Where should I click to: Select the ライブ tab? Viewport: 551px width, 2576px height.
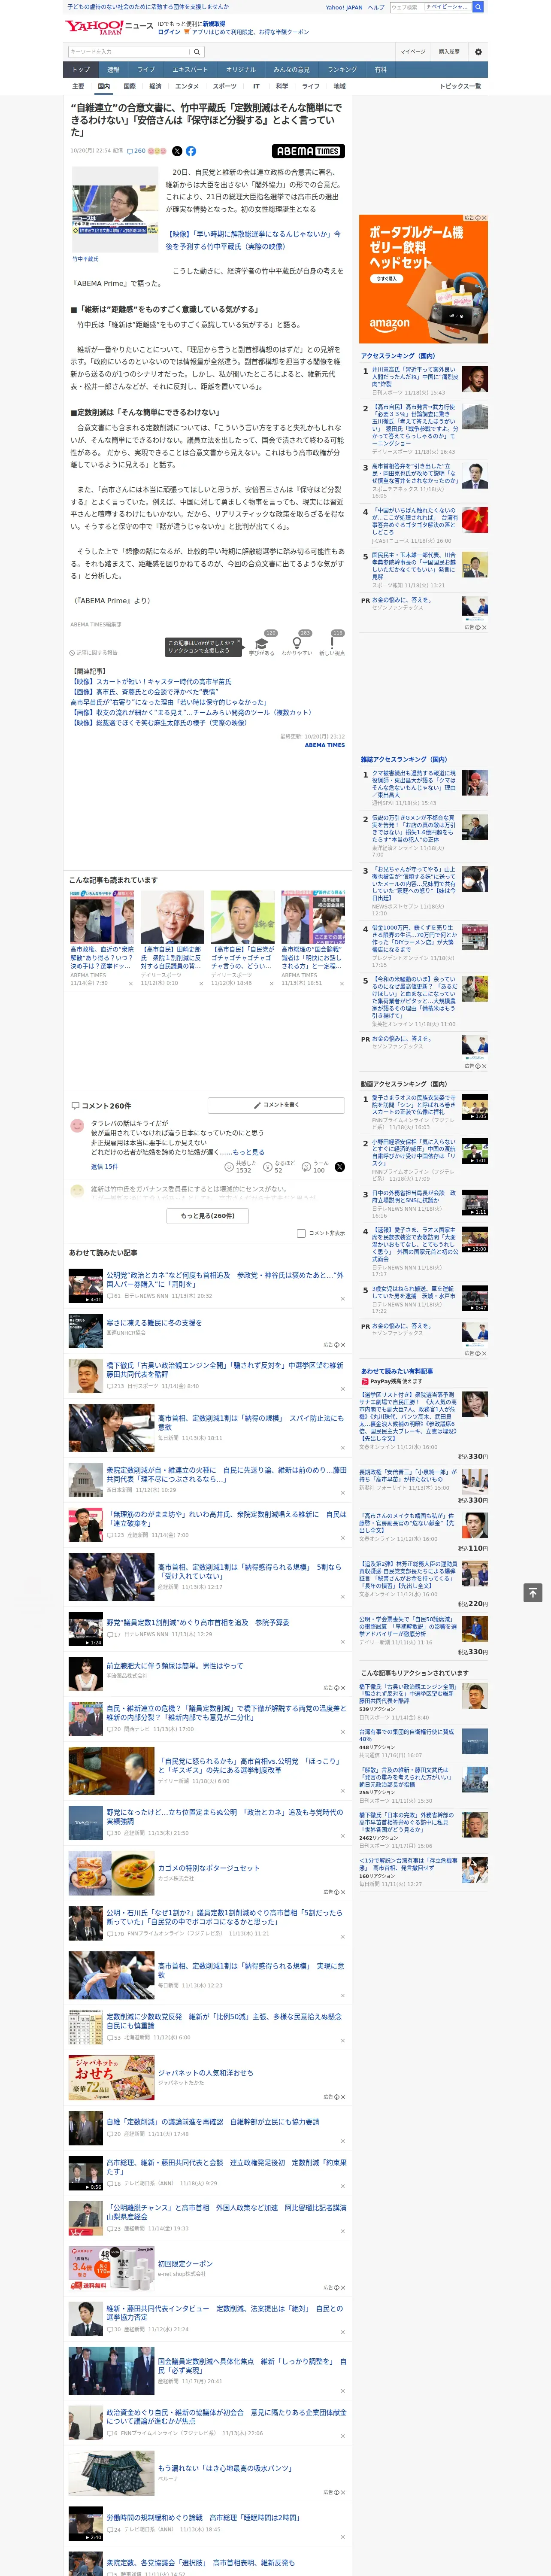pyautogui.click(x=146, y=70)
